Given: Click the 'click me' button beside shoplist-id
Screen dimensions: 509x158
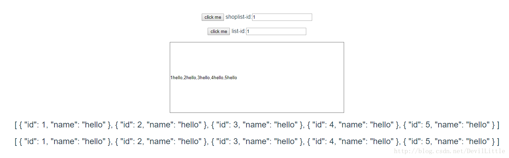Looking at the screenshot, I should coord(213,17).
